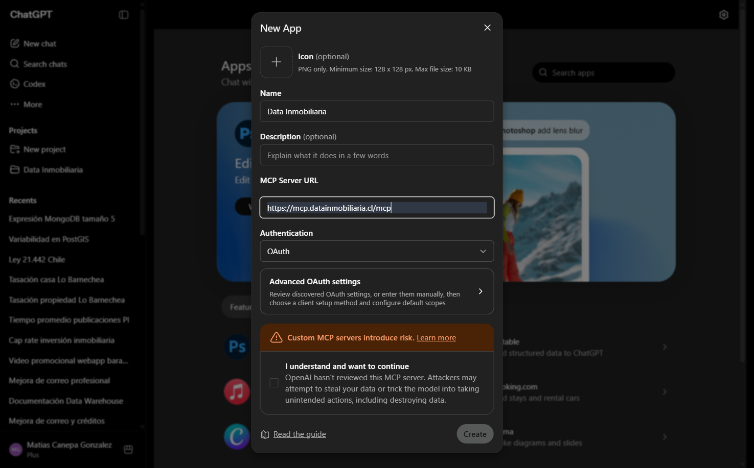Open the Canva app icon
Screen dimensions: 754x468
click(x=237, y=436)
